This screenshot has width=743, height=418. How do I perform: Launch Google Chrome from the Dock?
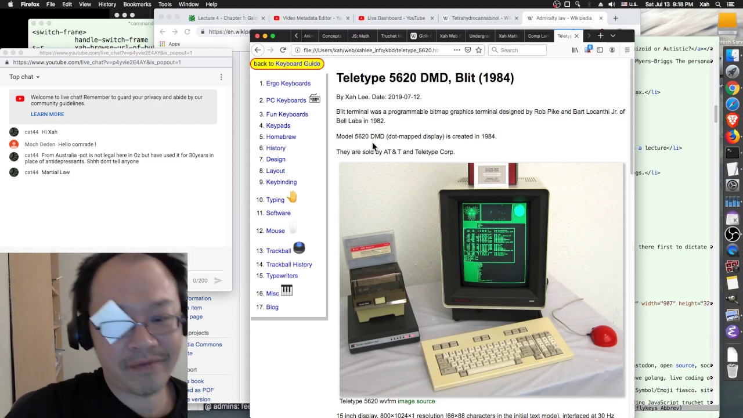(x=733, y=88)
